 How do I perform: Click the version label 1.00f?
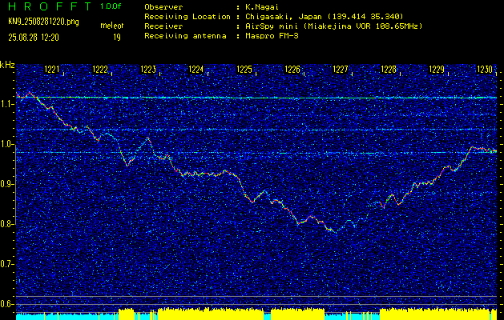pos(111,6)
